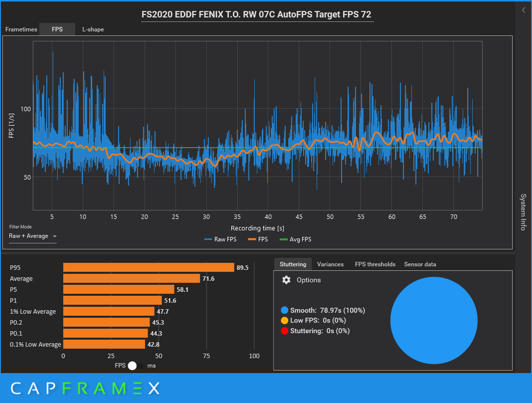
Task: Click the Recording time [s] axis label
Action: pos(257,228)
